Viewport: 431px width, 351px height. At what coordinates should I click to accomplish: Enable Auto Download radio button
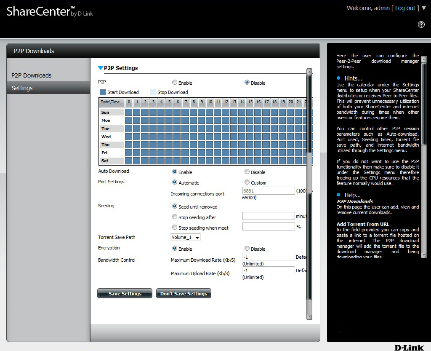(x=175, y=171)
